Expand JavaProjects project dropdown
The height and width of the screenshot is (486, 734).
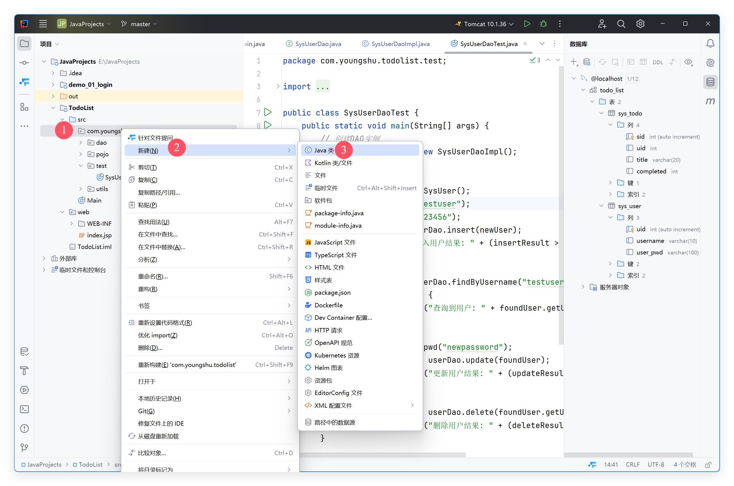(x=84, y=24)
